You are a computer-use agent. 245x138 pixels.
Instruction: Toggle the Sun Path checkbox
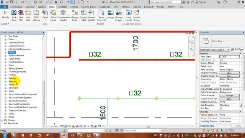221,108
